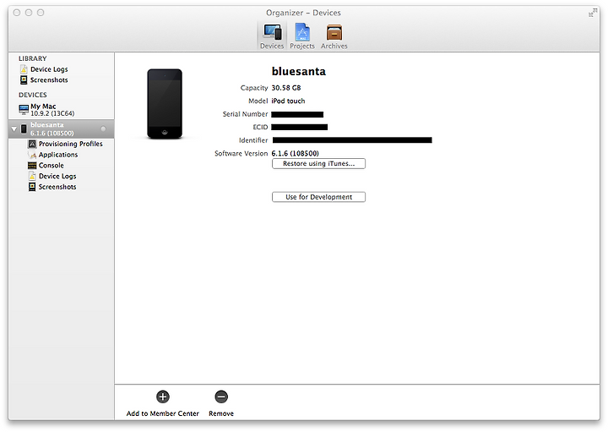Open Screenshots under bluesanta

(x=57, y=187)
